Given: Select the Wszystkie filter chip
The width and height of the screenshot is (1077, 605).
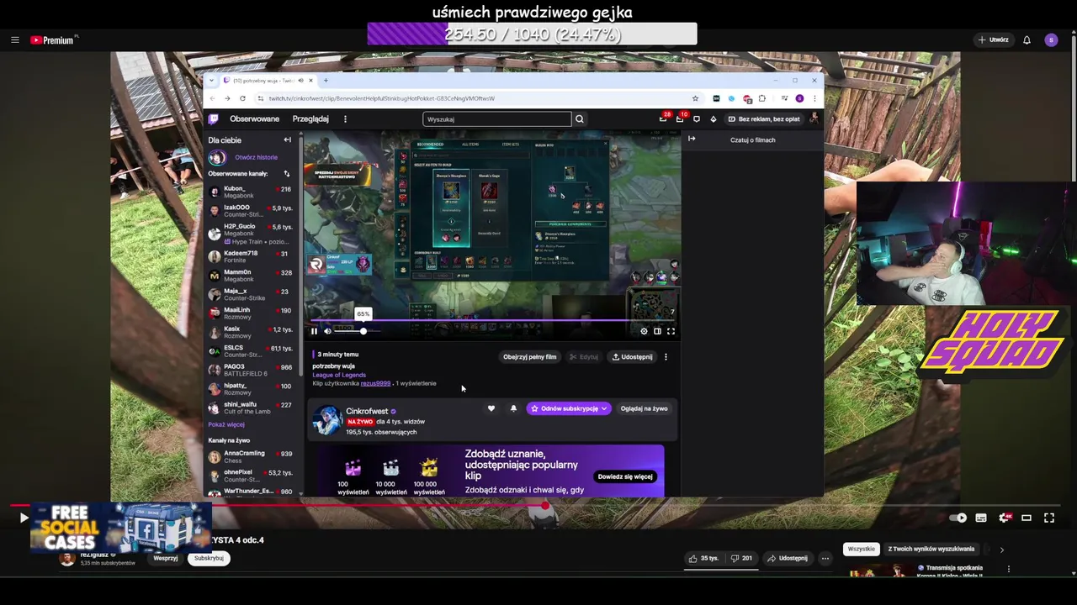Looking at the screenshot, I should 861,549.
